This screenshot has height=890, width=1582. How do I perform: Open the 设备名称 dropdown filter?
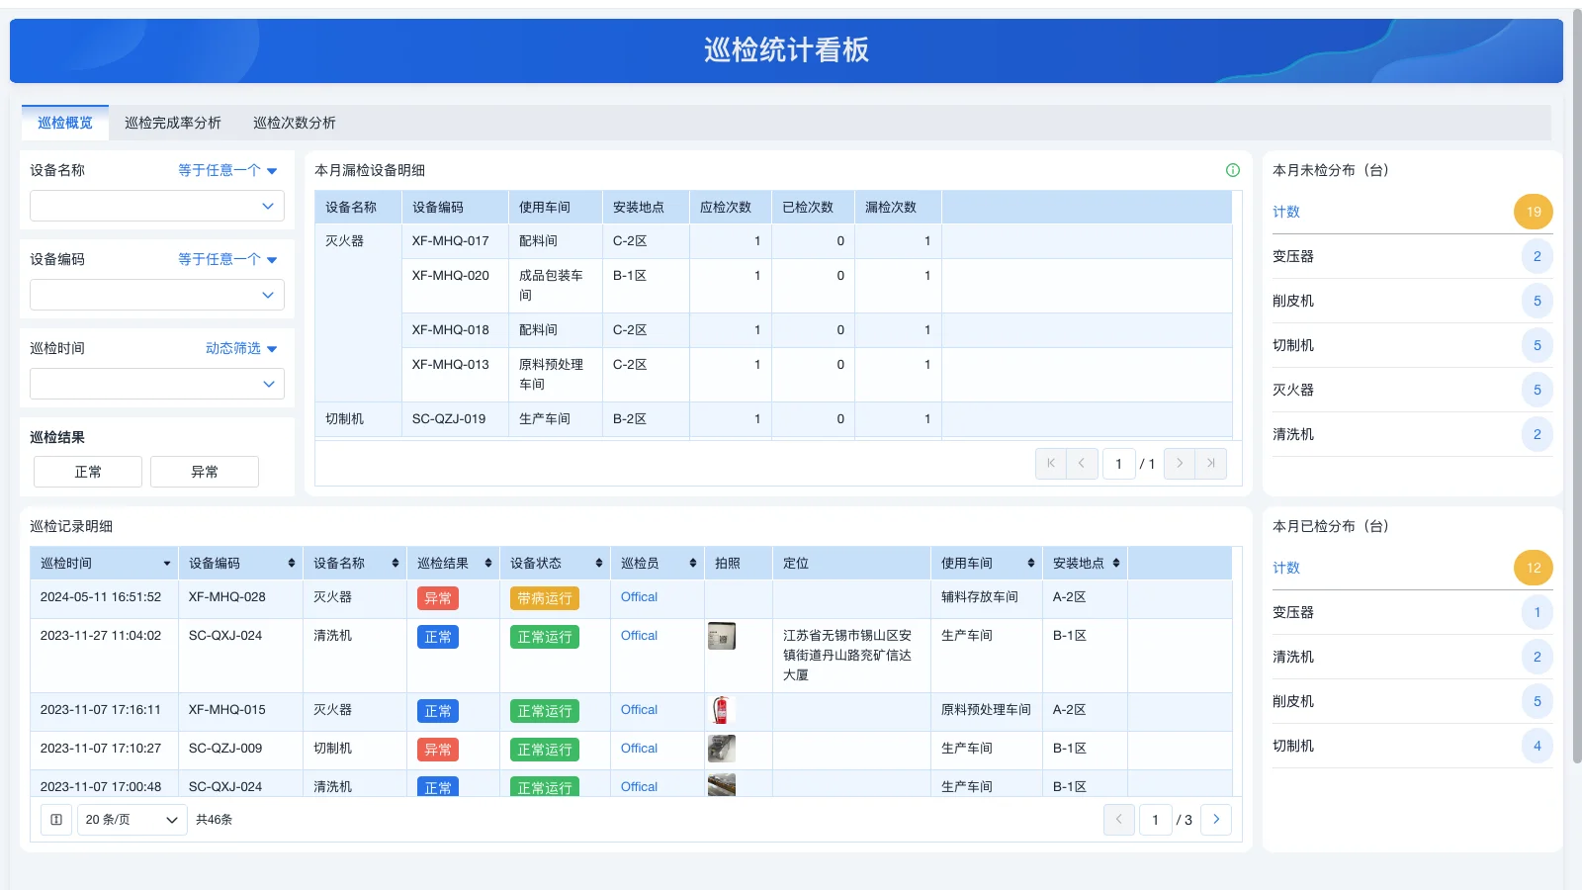pyautogui.click(x=156, y=206)
